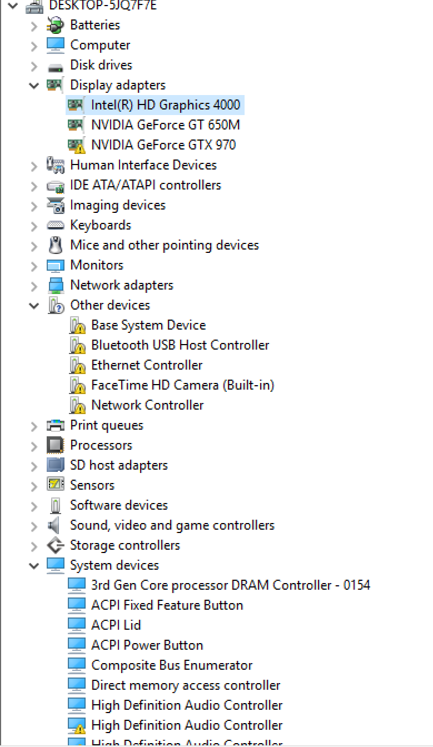Select NVIDIA GeForce GT 650M adapter

166,125
